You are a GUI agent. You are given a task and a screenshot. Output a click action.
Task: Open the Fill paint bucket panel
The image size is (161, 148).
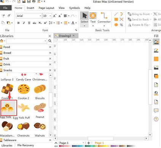[156, 42]
